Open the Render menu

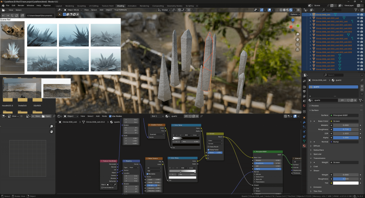[x=21, y=6]
